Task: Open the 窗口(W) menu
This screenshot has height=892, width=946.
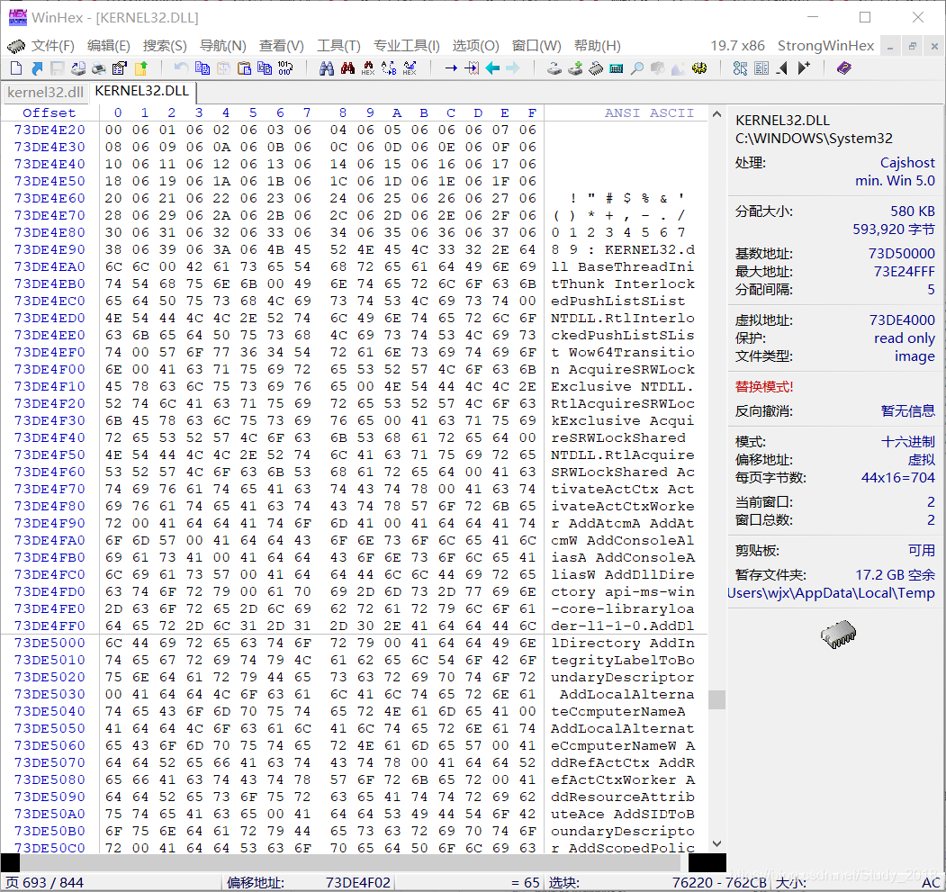Action: pos(536,46)
